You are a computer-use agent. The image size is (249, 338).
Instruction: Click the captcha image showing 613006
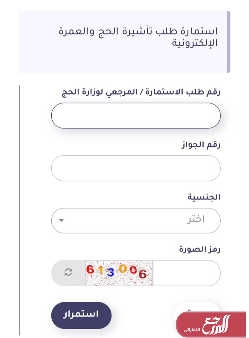(x=119, y=273)
